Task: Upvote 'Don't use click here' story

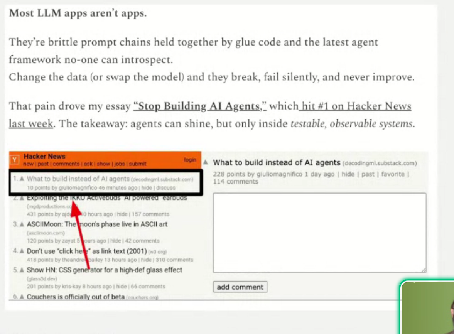Action: [22, 251]
